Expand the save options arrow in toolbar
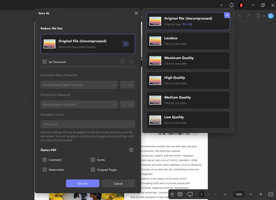Image resolution: width=276 pixels, height=200 pixels. pos(264,16)
